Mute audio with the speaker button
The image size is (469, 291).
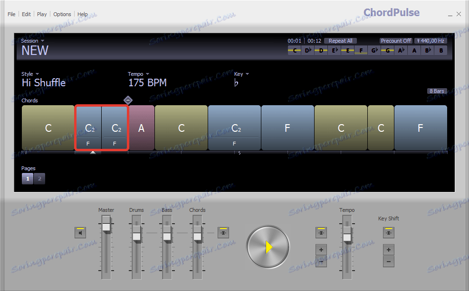click(80, 233)
